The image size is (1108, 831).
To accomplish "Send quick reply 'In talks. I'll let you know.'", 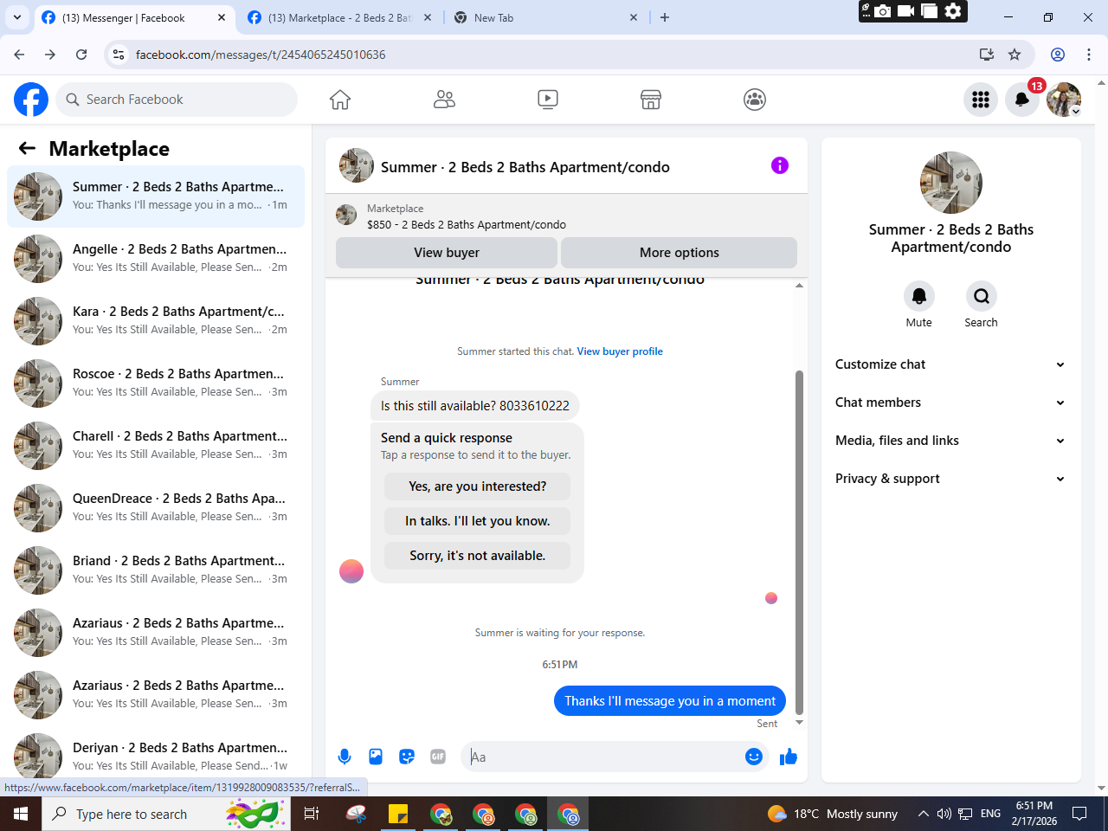I will 478,521.
